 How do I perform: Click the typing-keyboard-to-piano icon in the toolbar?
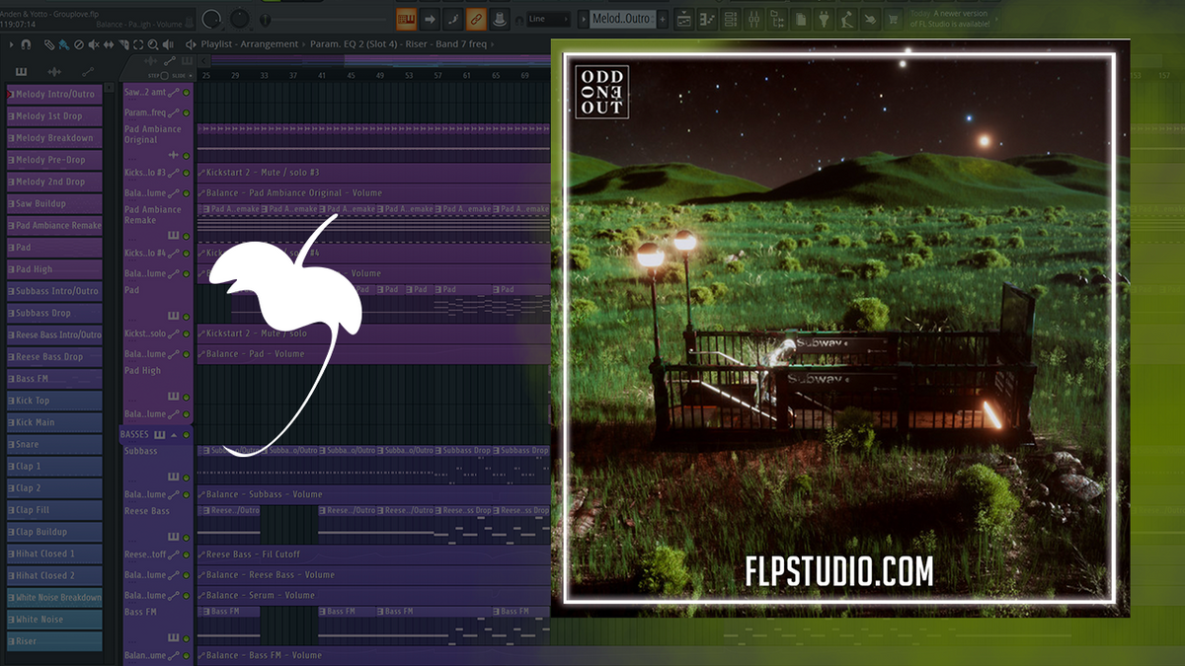pos(406,18)
